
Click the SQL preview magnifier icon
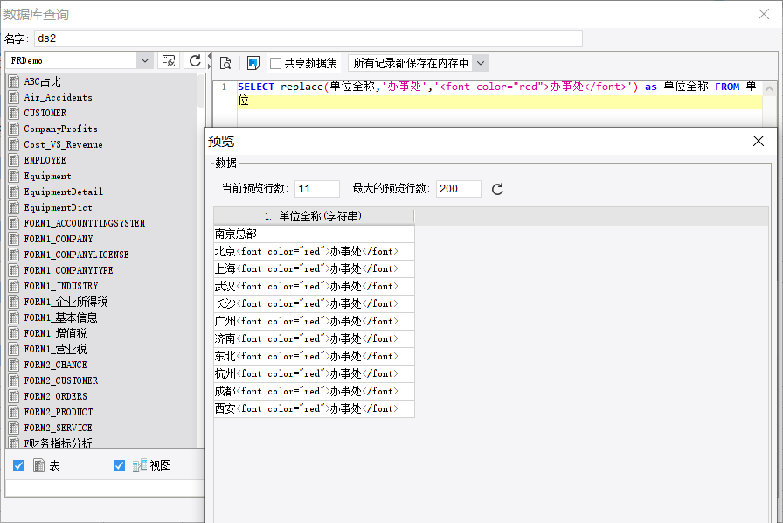tap(225, 63)
